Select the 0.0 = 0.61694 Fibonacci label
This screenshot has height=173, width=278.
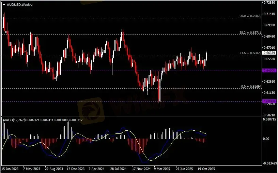[251, 87]
